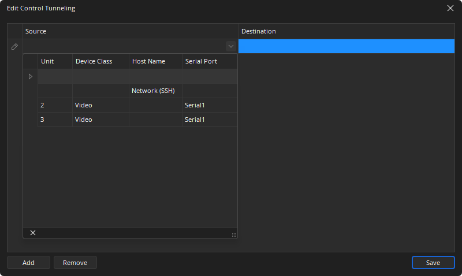
Task: Close the Edit Control Tunneling dialog
Action: (450, 8)
